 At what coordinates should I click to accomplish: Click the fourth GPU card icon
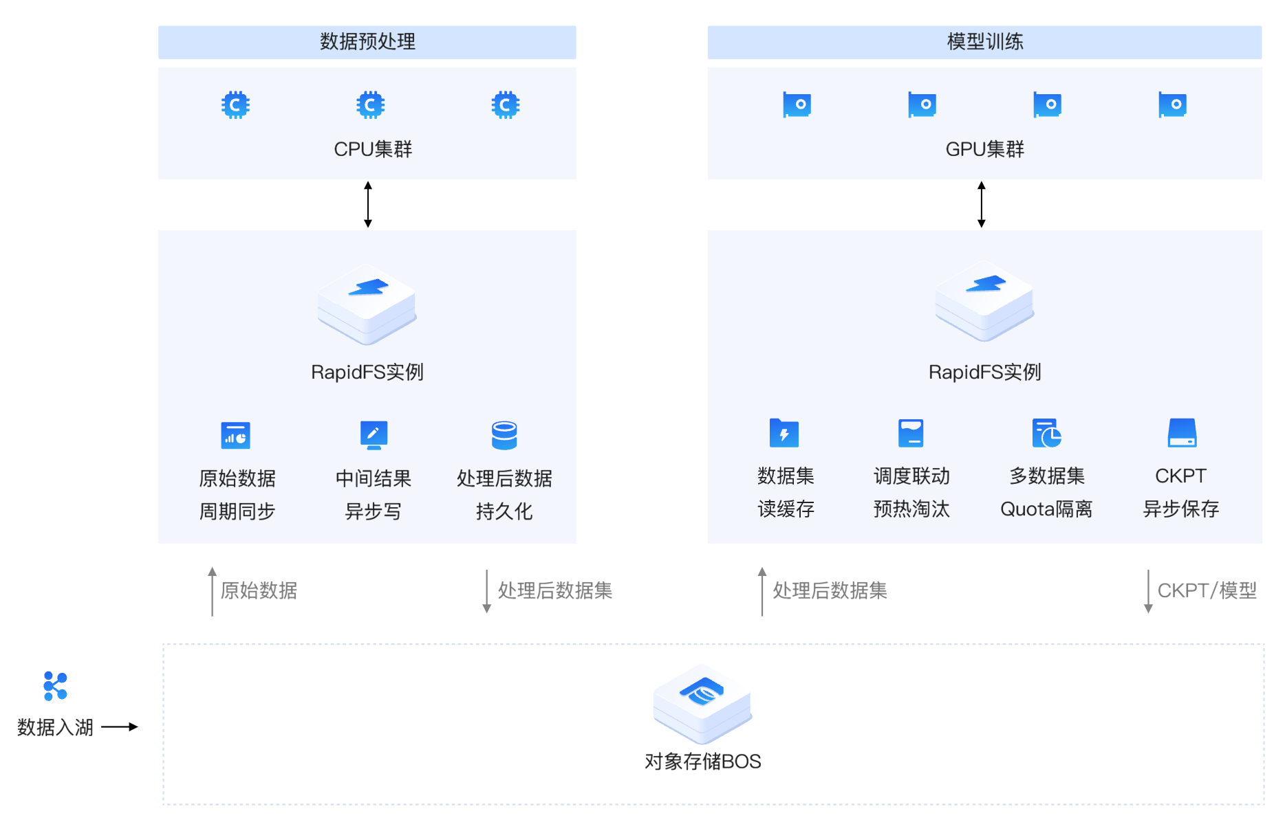[1172, 104]
